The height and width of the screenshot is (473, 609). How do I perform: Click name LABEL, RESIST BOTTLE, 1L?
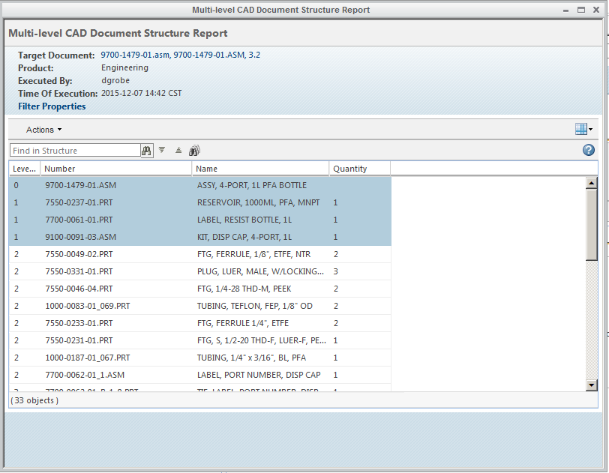click(x=244, y=220)
